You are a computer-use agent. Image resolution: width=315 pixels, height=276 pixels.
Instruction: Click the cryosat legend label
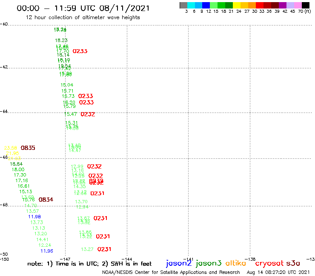coord(269,263)
